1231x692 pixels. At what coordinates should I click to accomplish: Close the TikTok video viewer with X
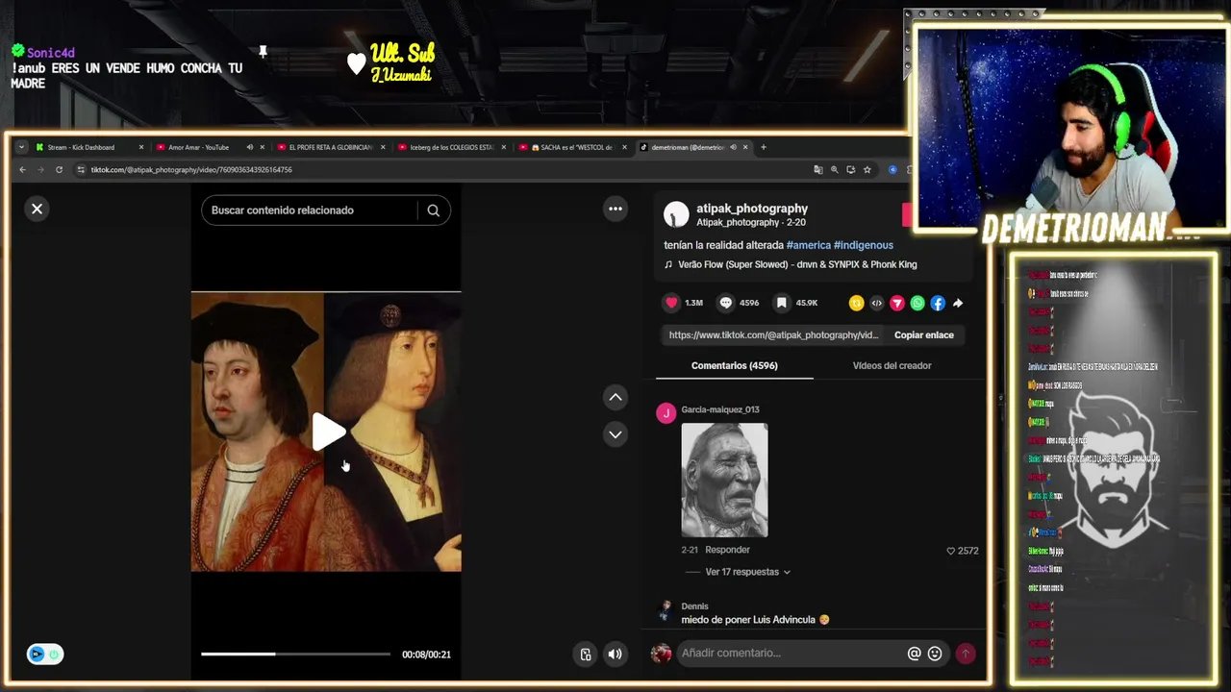pos(37,209)
